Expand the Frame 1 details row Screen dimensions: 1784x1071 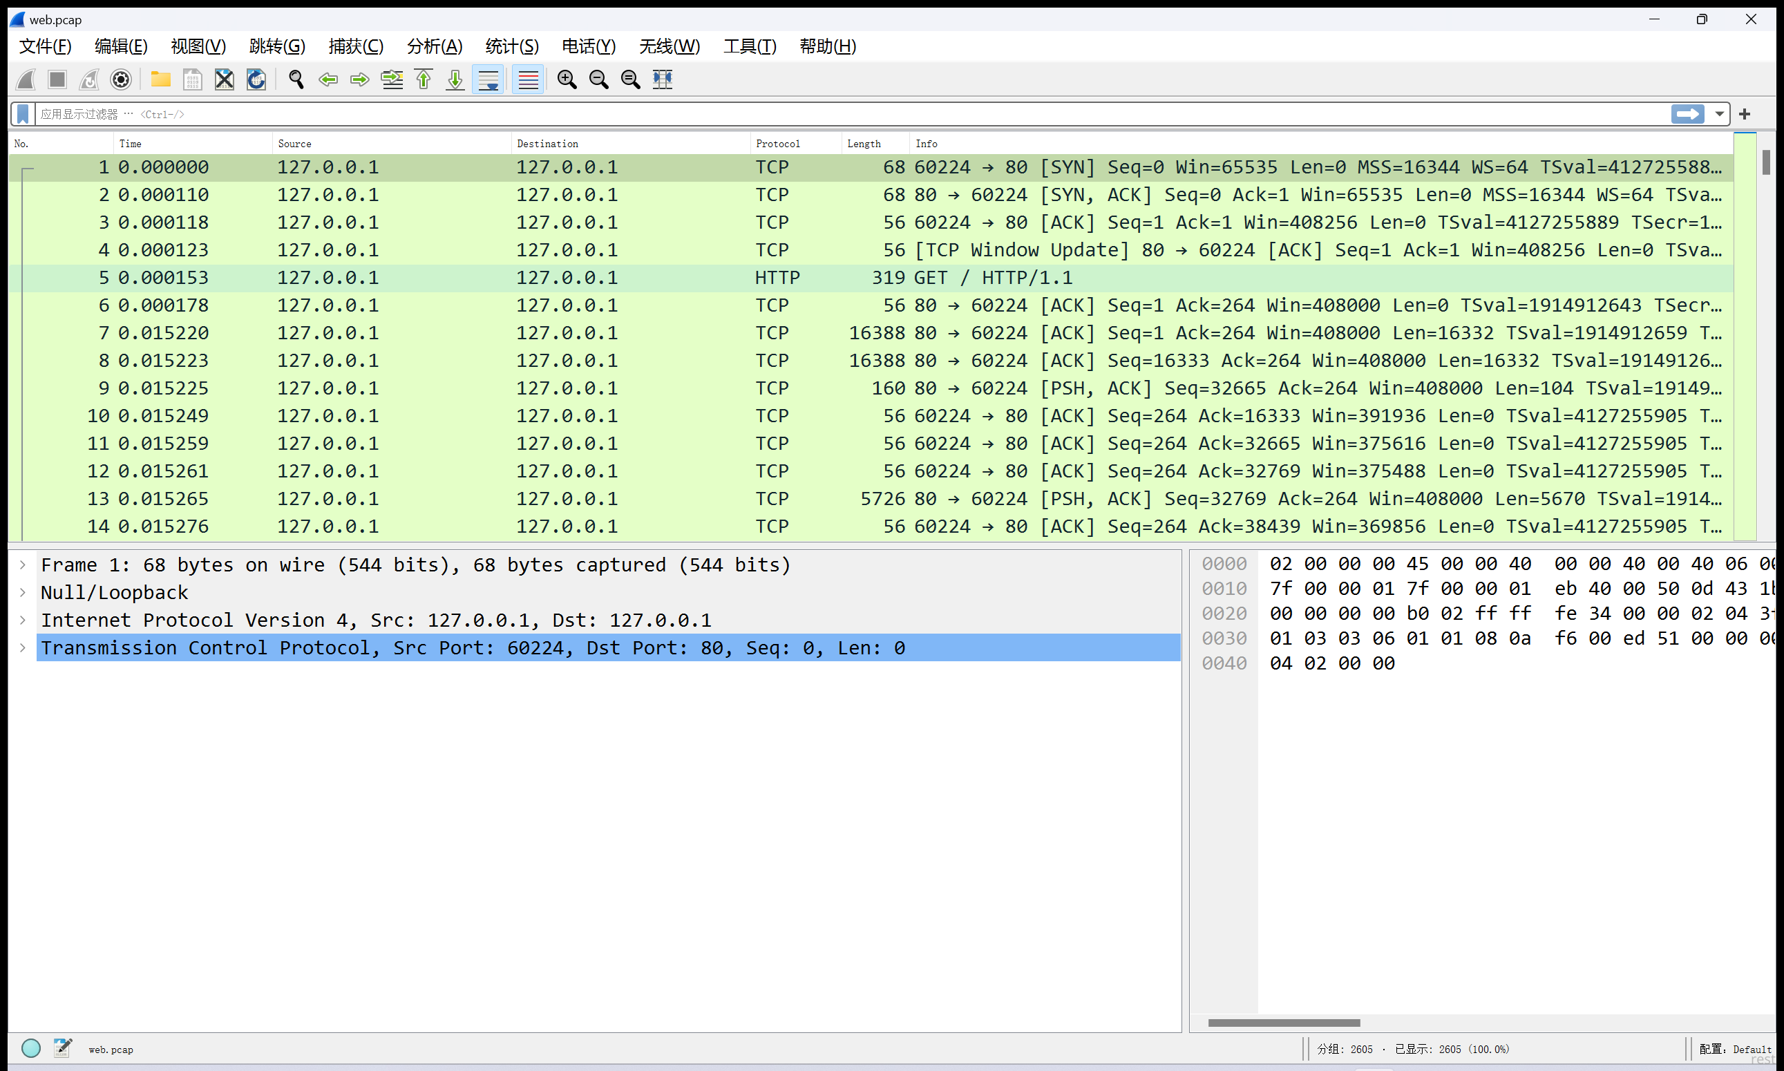point(23,565)
